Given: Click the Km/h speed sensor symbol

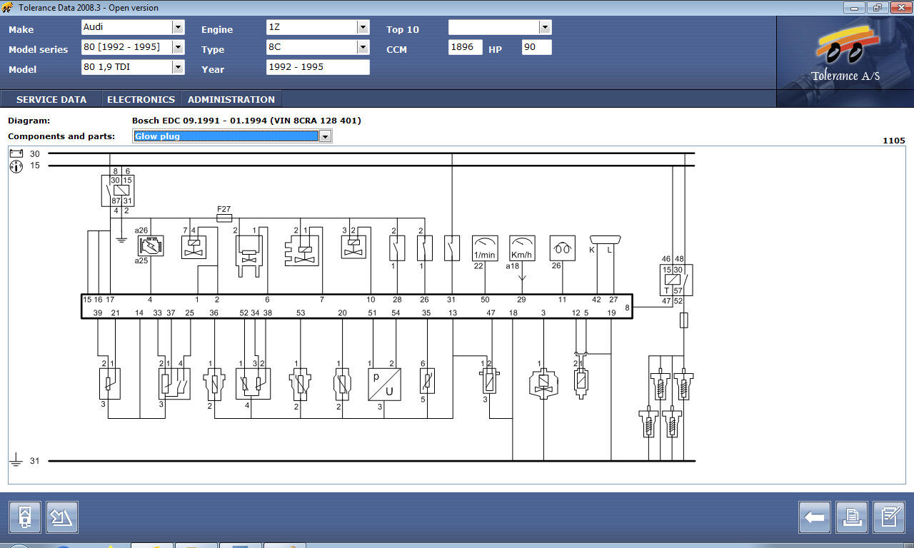Looking at the screenshot, I should pos(522,248).
